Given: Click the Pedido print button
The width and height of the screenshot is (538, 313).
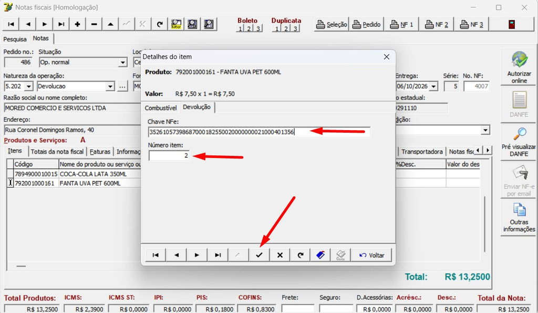Looking at the screenshot, I should (366, 24).
